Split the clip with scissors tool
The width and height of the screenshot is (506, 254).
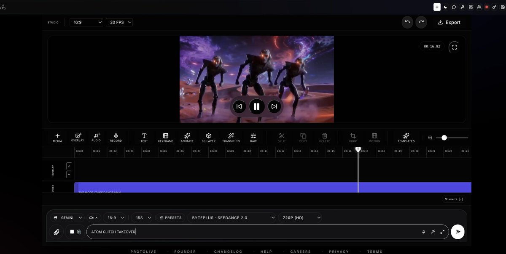point(282,138)
